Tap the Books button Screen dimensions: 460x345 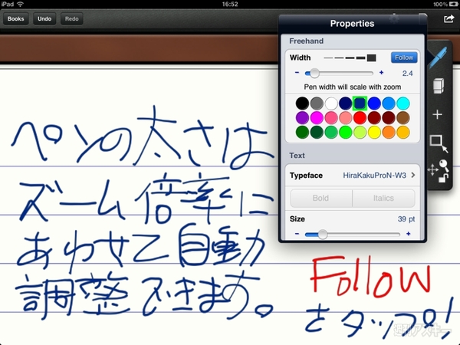[16, 18]
